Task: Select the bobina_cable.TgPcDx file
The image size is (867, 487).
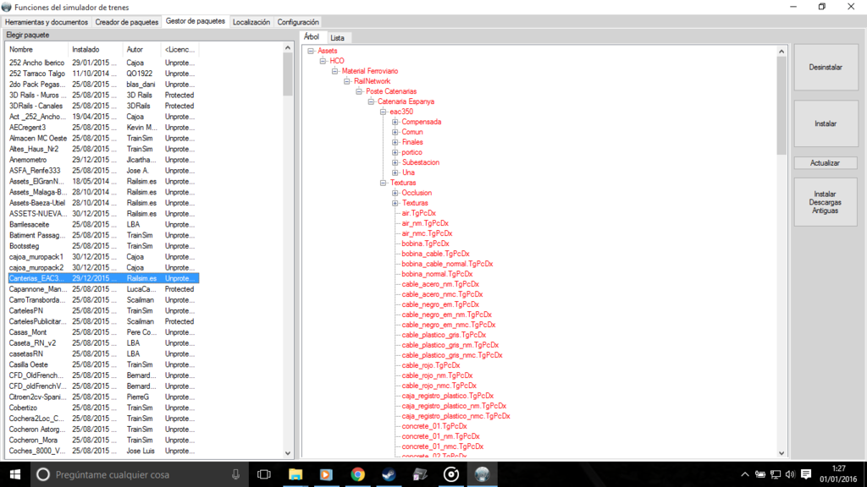Action: click(x=435, y=254)
